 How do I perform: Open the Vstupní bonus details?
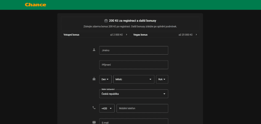pyautogui.click(x=95, y=35)
